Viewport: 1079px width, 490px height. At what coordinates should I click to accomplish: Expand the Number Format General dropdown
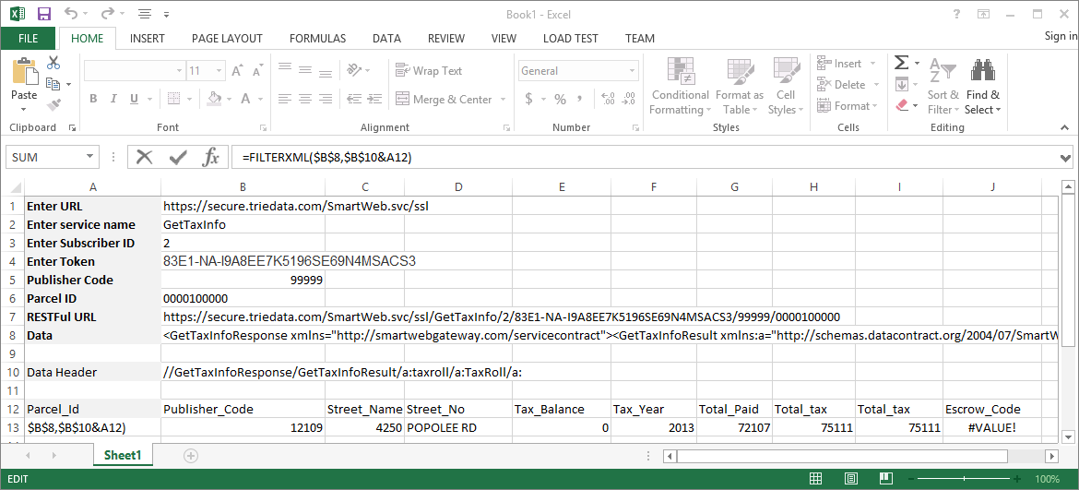click(633, 71)
